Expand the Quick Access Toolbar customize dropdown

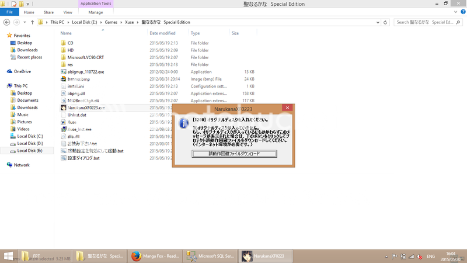(x=27, y=4)
